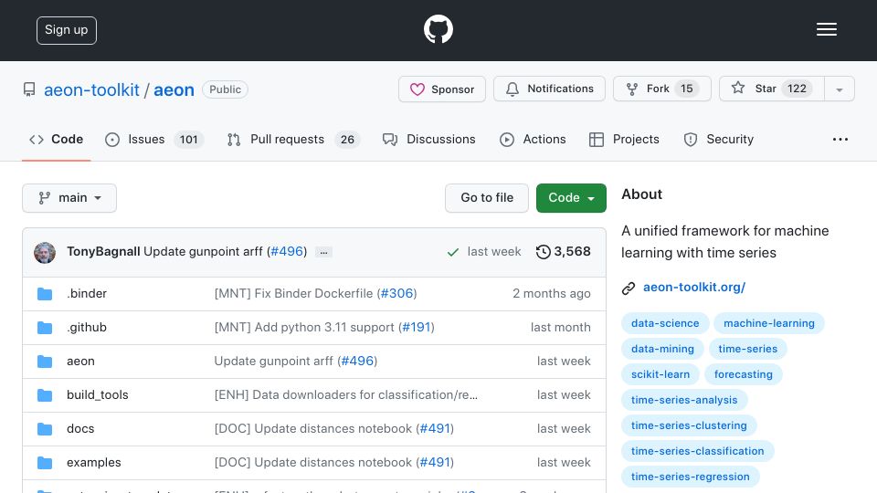Open TonyBagnall's author link

pos(103,252)
